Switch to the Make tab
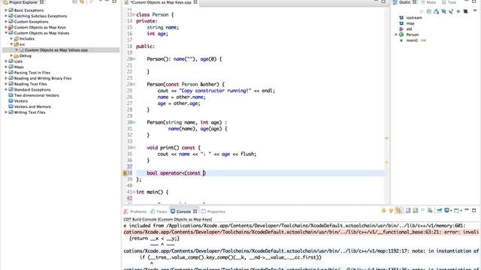 tap(428, 2)
